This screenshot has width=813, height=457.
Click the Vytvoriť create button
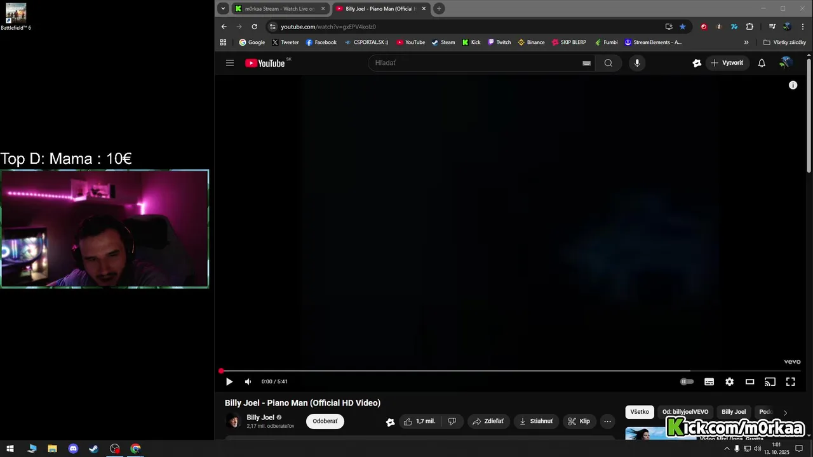[727, 63]
